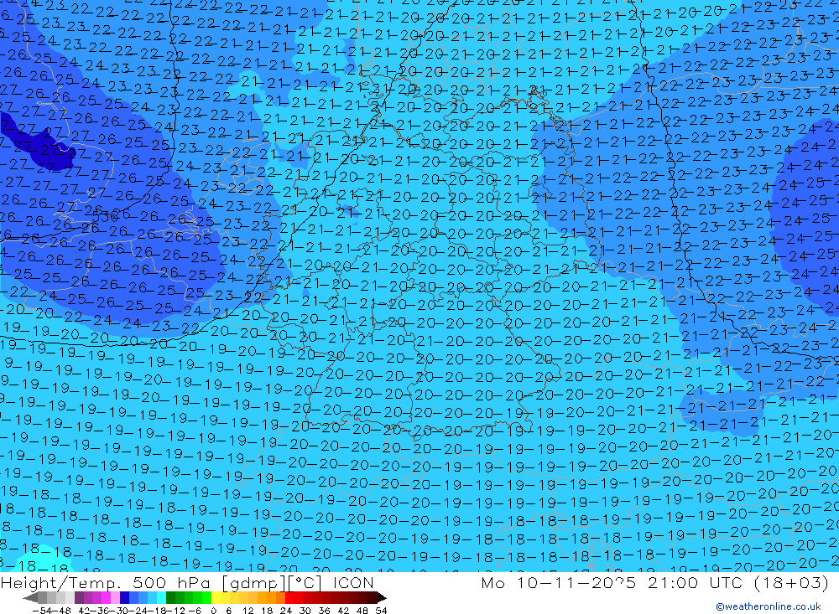The width and height of the screenshot is (839, 614).
Task: Click the dark brown right arrow end of legend
Action: 382,597
